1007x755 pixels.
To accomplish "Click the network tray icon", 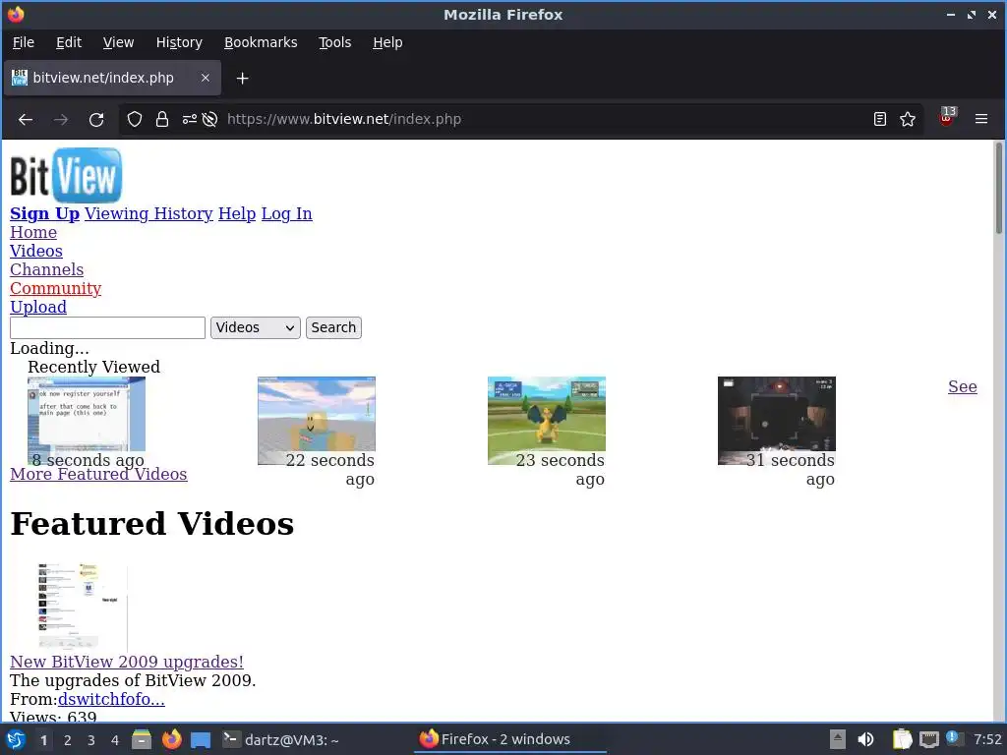I will (x=928, y=739).
